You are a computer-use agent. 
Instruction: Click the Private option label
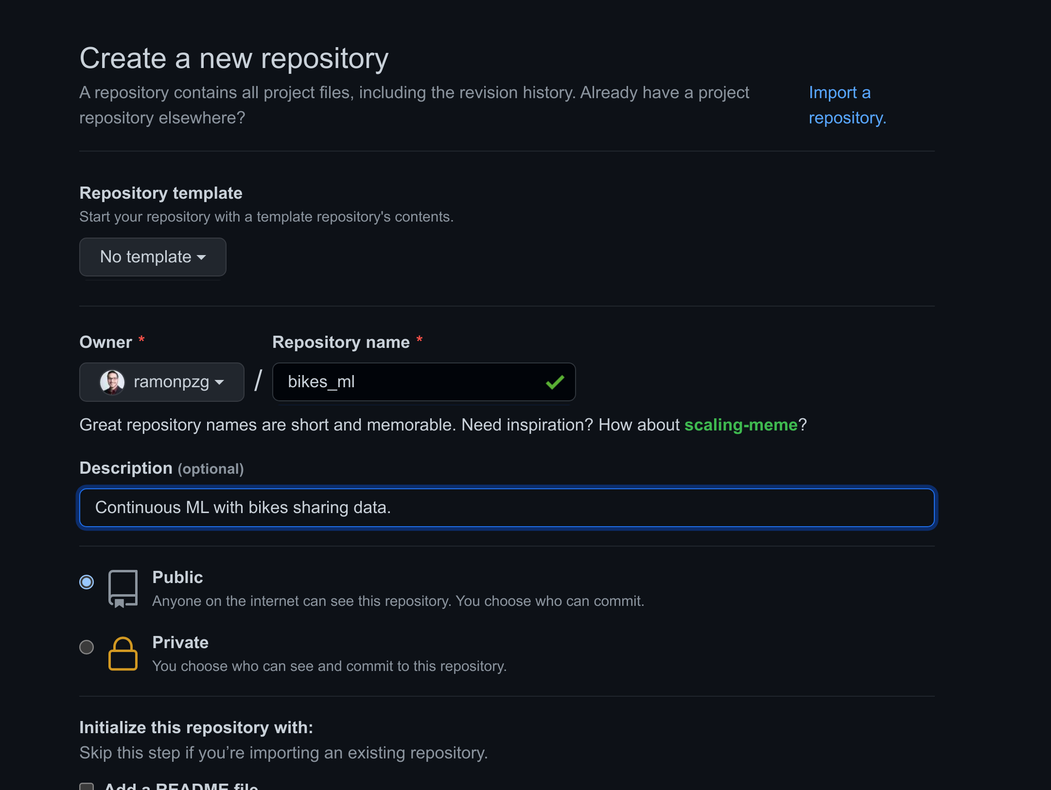coord(180,642)
